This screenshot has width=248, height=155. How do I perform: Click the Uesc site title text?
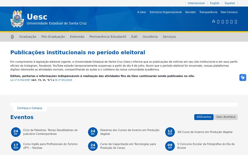click(37, 17)
